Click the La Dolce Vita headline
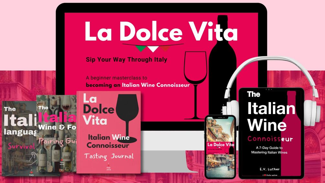 (161, 31)
